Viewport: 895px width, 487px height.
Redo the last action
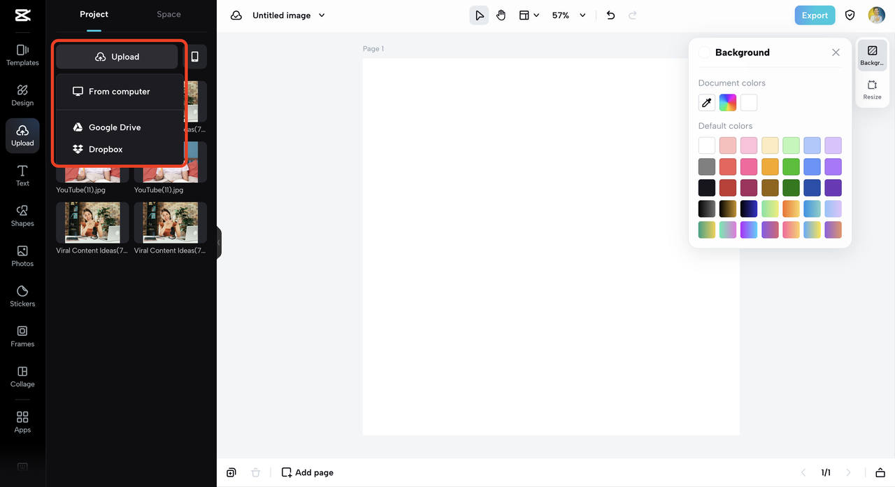633,15
